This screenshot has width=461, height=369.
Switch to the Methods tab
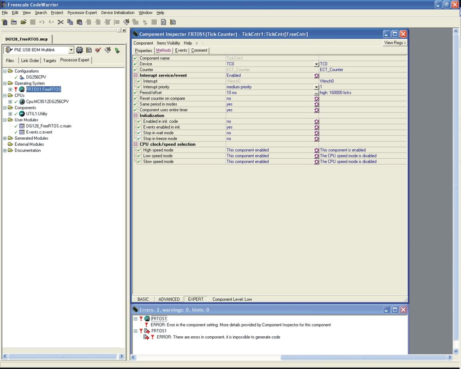(163, 50)
